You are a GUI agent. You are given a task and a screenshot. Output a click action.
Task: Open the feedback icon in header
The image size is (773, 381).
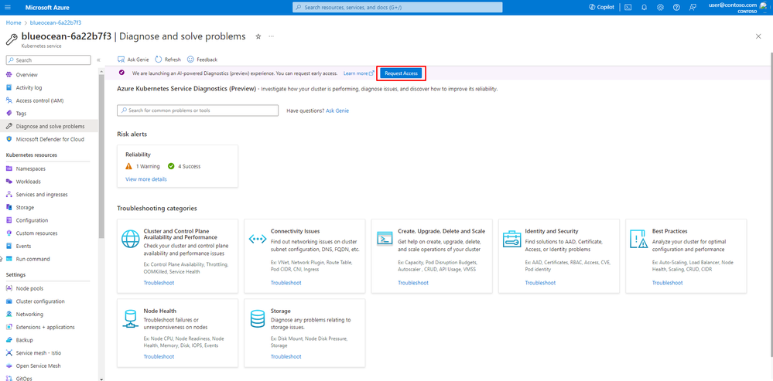click(x=693, y=8)
